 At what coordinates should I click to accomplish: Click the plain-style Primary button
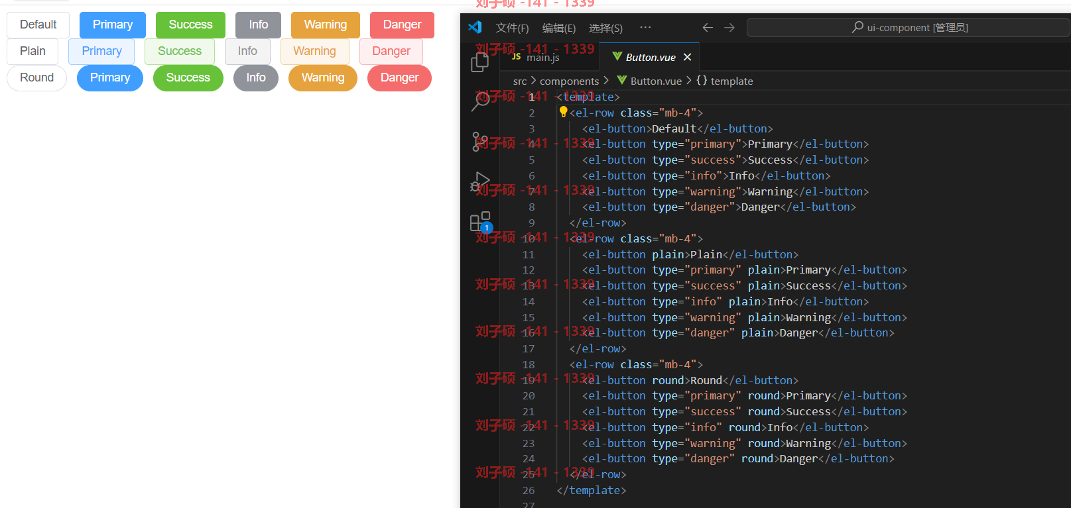coord(101,51)
